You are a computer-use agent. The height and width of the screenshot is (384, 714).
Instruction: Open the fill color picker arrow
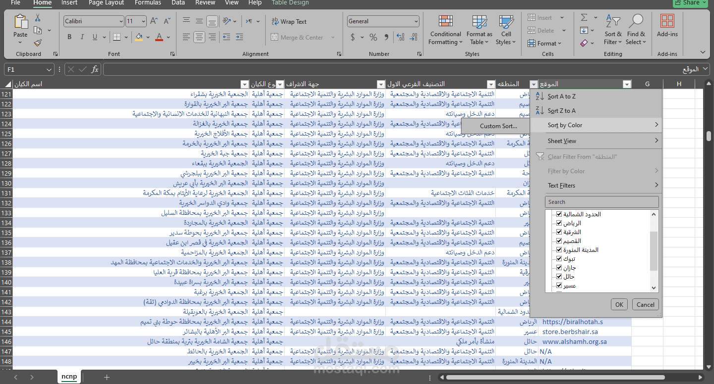148,37
